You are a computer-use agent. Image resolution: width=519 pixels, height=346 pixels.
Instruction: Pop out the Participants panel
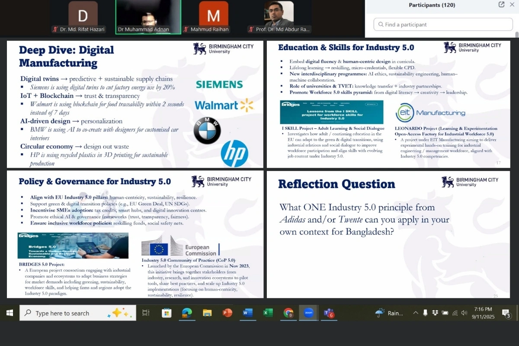(501, 5)
